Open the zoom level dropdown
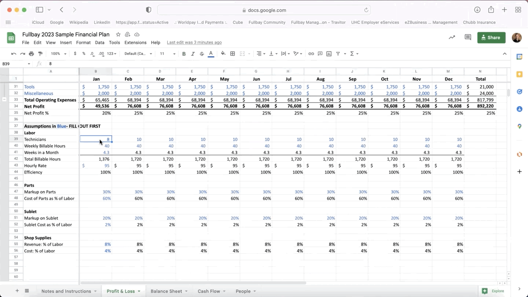The width and height of the screenshot is (528, 297). click(59, 54)
